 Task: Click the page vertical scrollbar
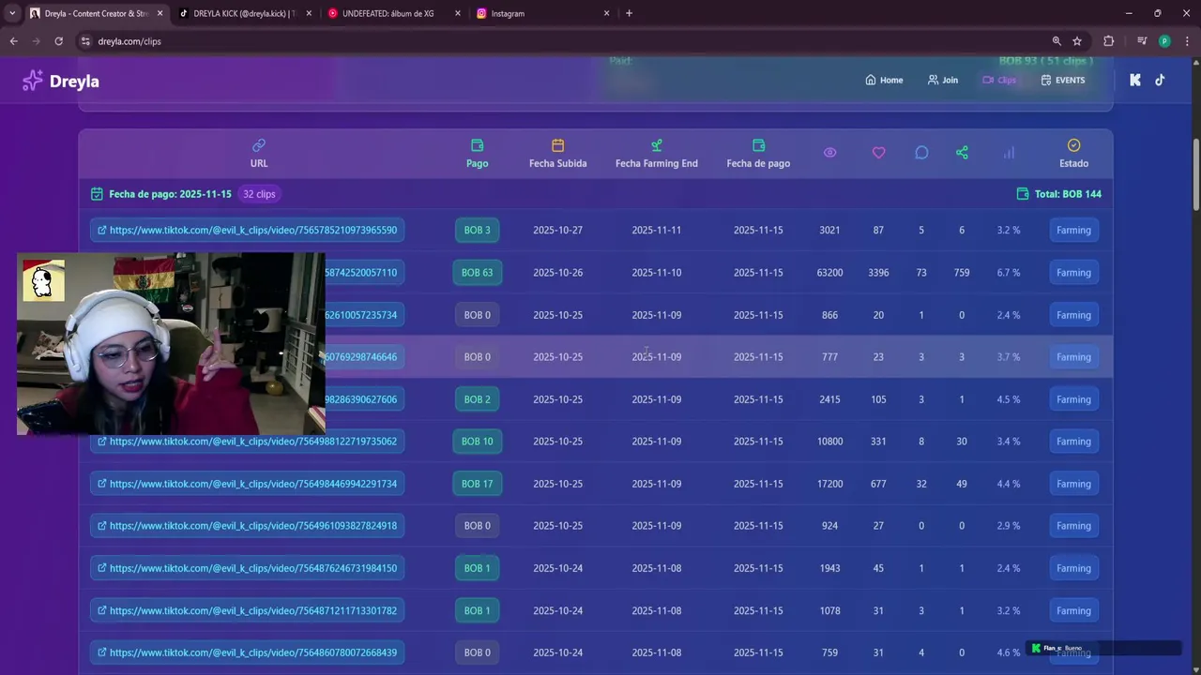click(1195, 175)
